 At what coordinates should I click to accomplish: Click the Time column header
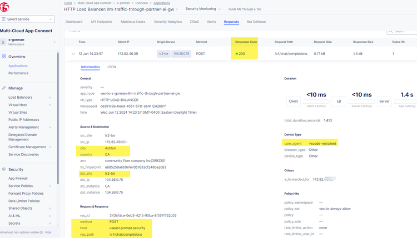[82, 42]
